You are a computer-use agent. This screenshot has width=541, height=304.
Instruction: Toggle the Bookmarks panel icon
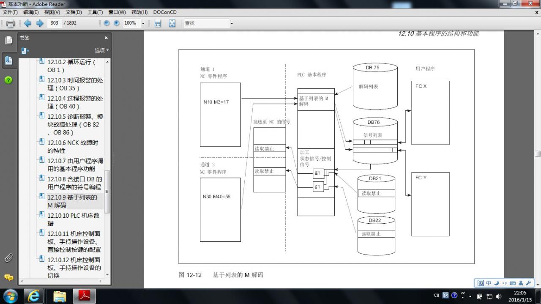[x=8, y=60]
